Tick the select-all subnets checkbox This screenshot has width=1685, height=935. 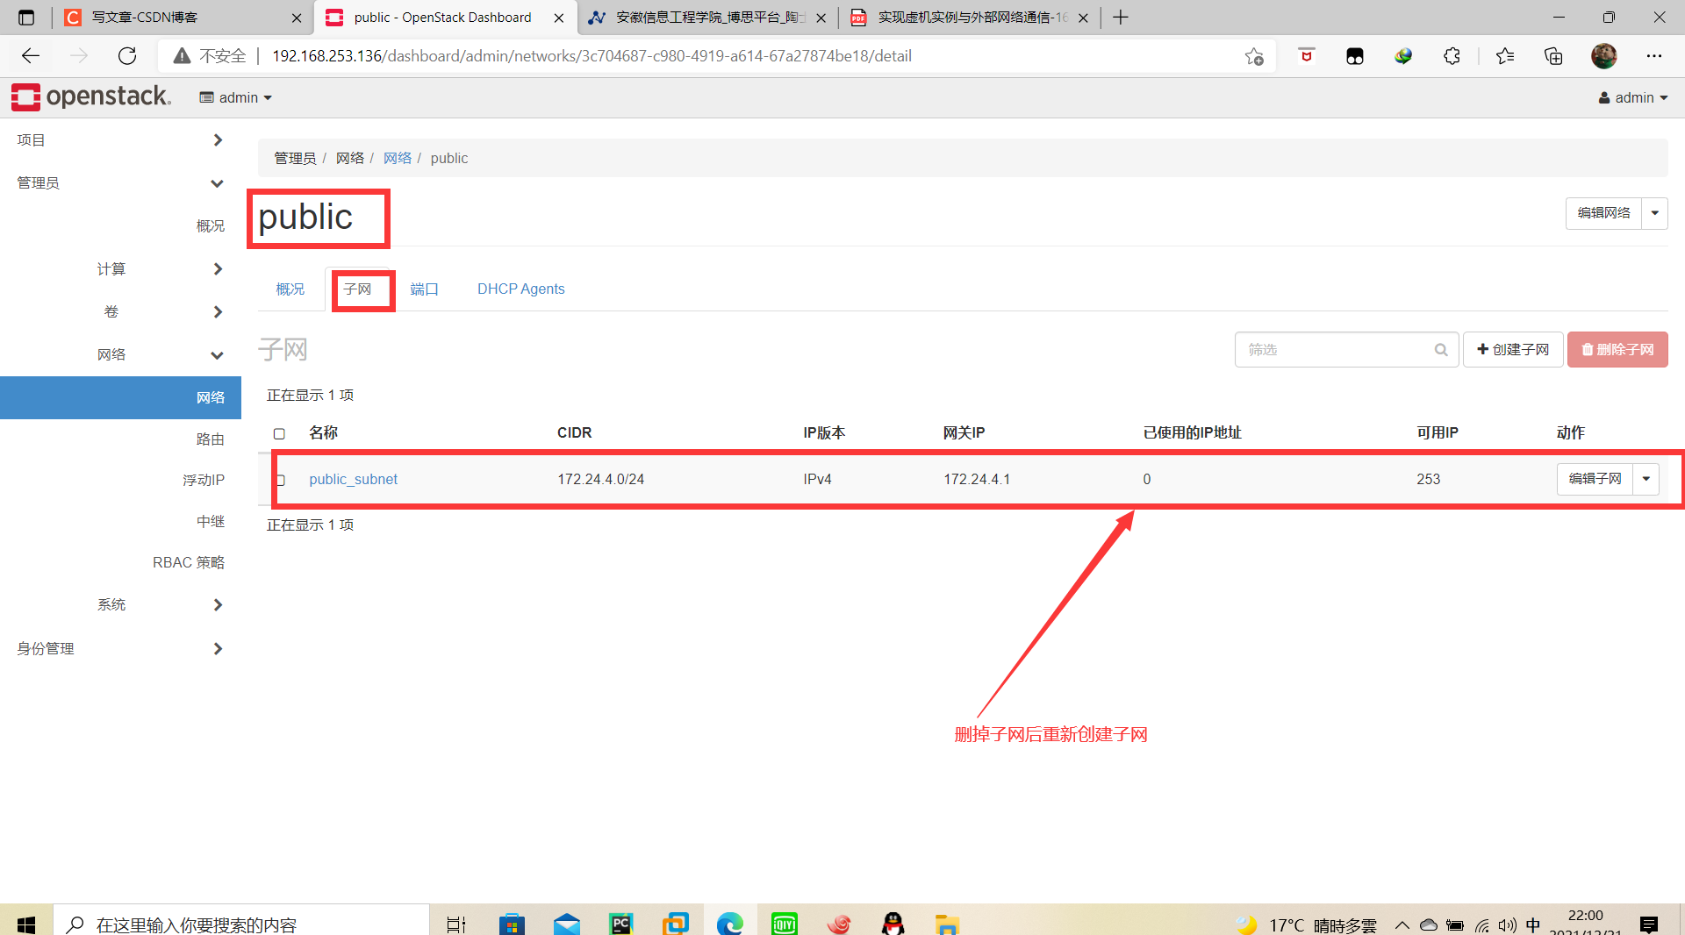coord(279,433)
